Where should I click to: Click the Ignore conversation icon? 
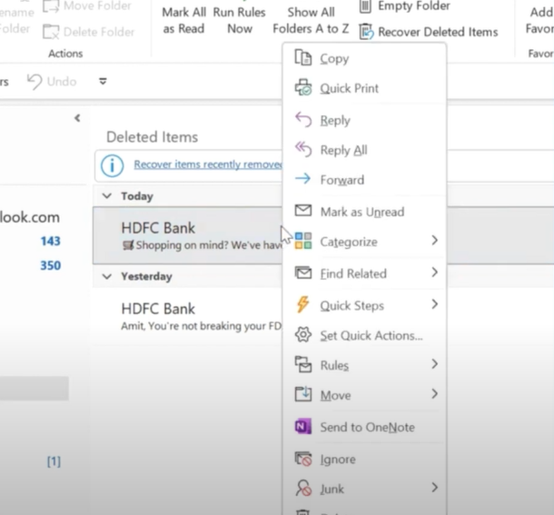tap(303, 459)
